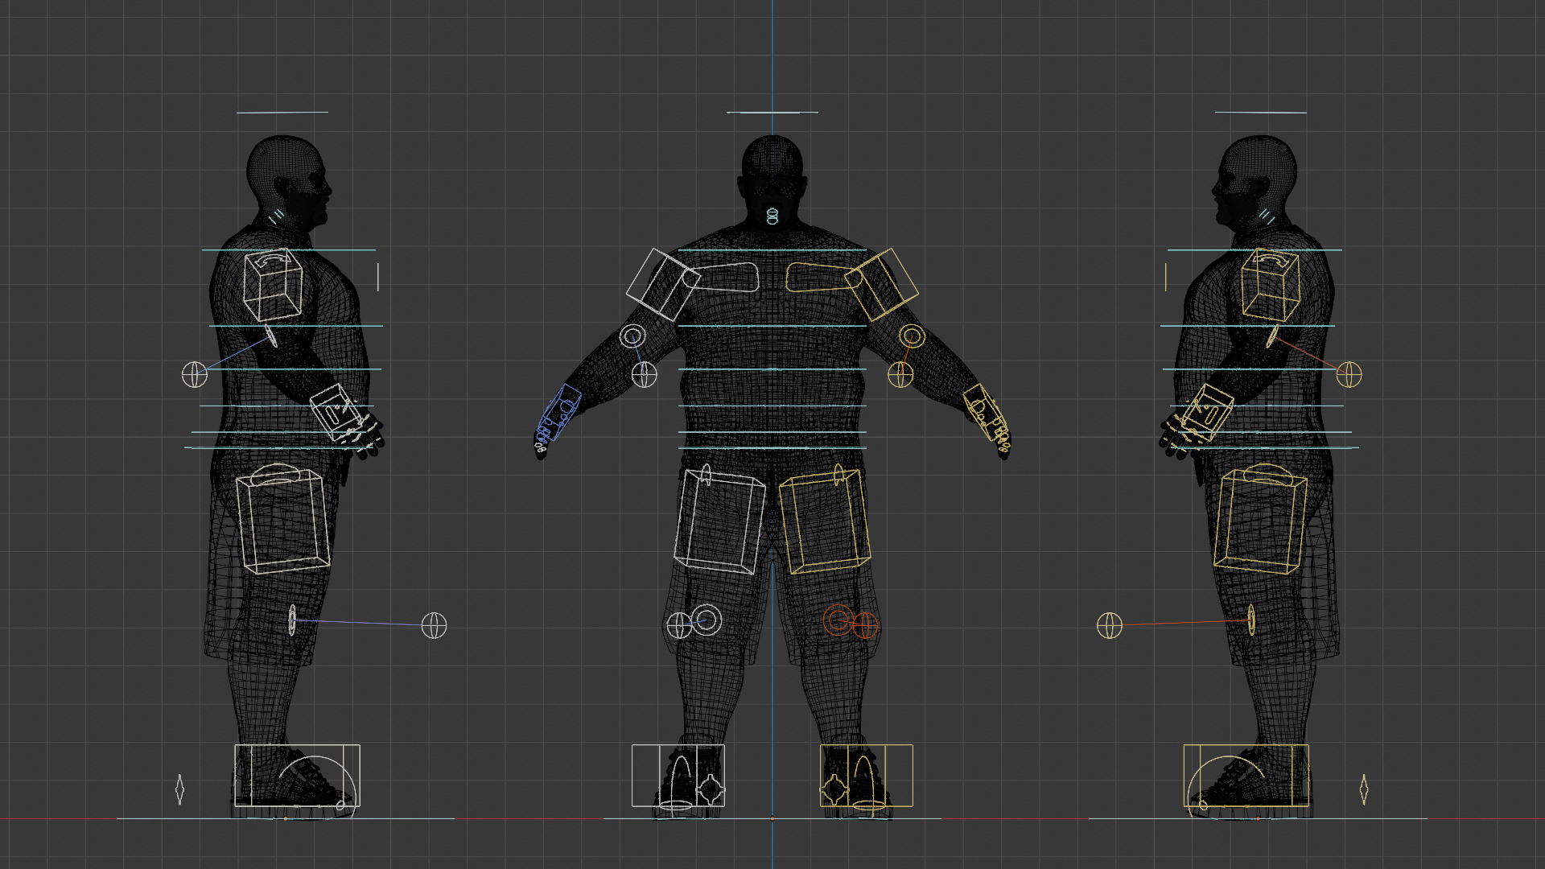Image resolution: width=1545 pixels, height=869 pixels.
Task: Select white cross-shaped foot roll control
Action: (710, 790)
